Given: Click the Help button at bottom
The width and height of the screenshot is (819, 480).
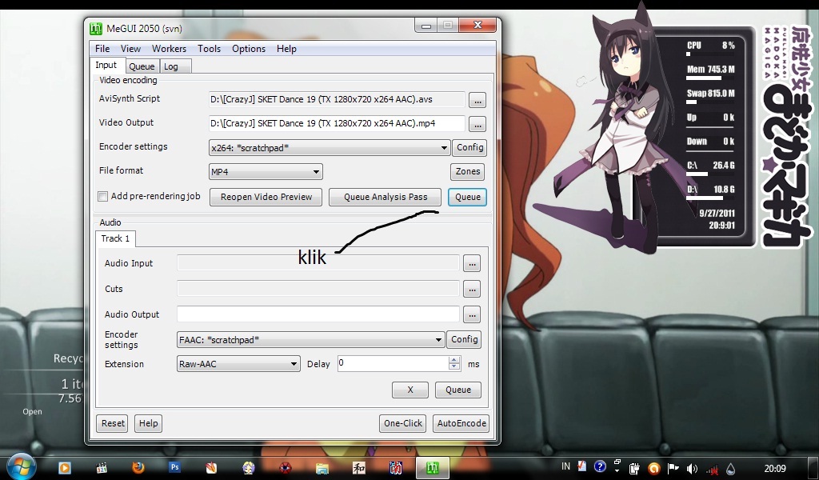Looking at the screenshot, I should pyautogui.click(x=148, y=423).
